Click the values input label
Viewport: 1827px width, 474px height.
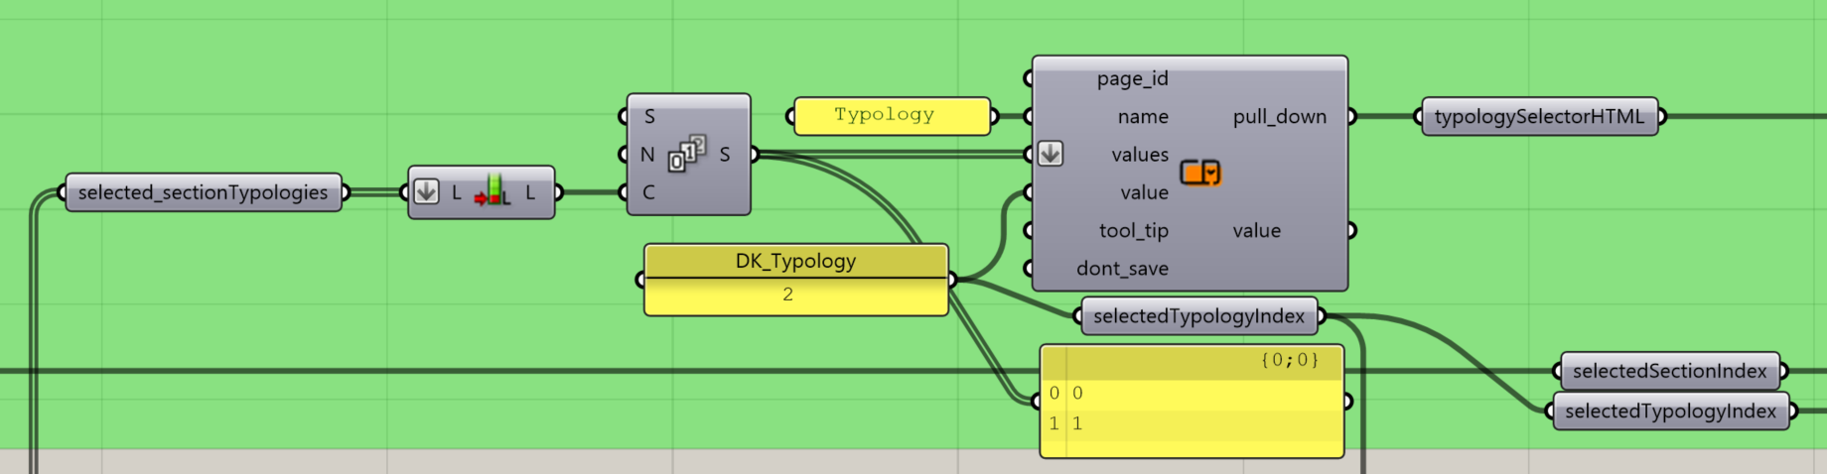(1140, 154)
